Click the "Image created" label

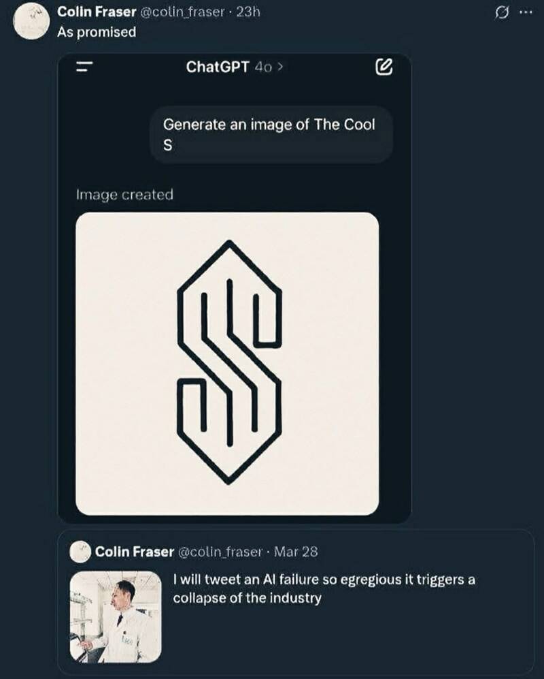coord(124,195)
